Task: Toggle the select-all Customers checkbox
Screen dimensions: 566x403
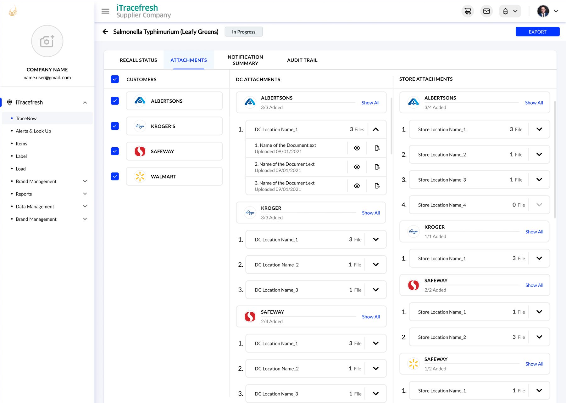Action: coord(115,79)
